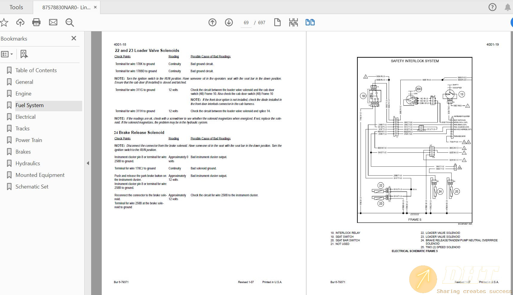Go to previous page arrow
The image size is (513, 295).
tap(212, 22)
